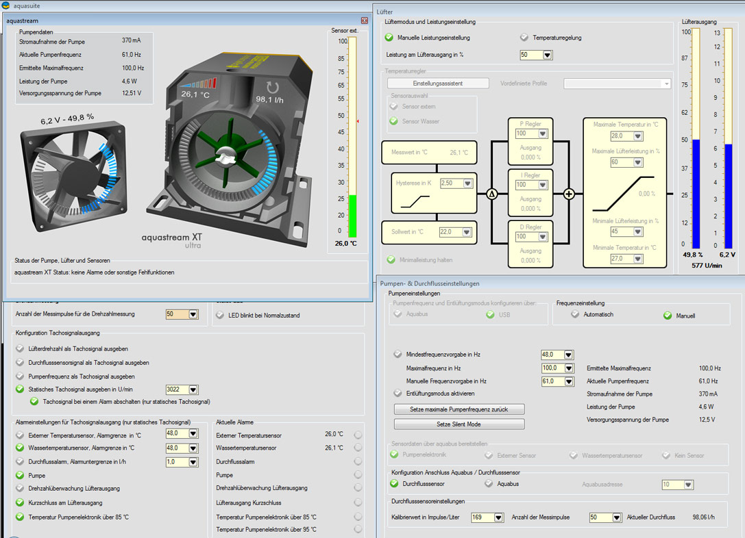The image size is (745, 538).
Task: Click the plus summation node in controller diagram
Action: [x=569, y=194]
